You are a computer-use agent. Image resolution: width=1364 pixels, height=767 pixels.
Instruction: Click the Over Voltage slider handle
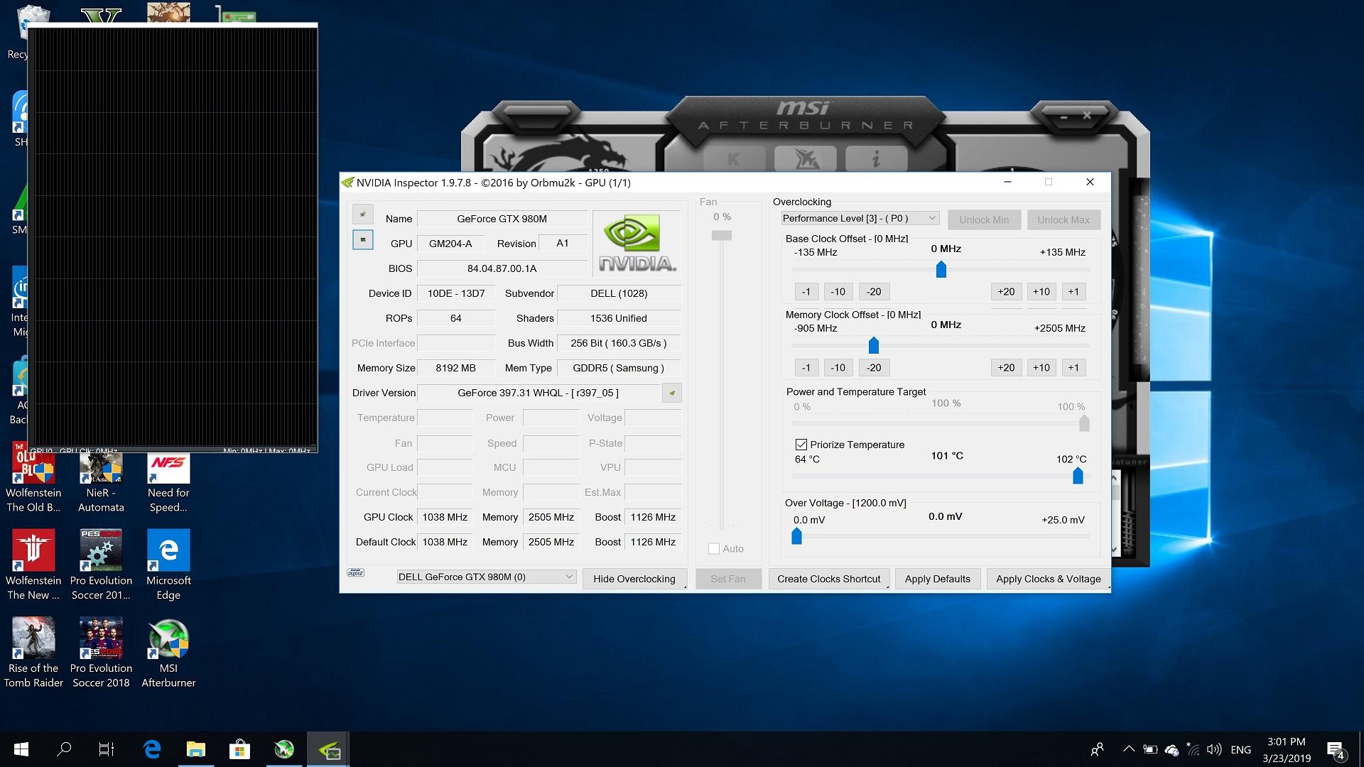click(797, 536)
